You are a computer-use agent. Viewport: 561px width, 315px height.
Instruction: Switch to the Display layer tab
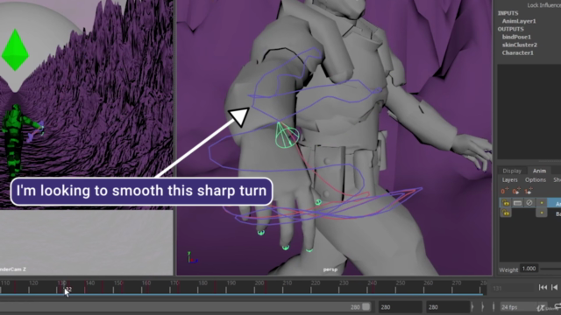point(512,171)
